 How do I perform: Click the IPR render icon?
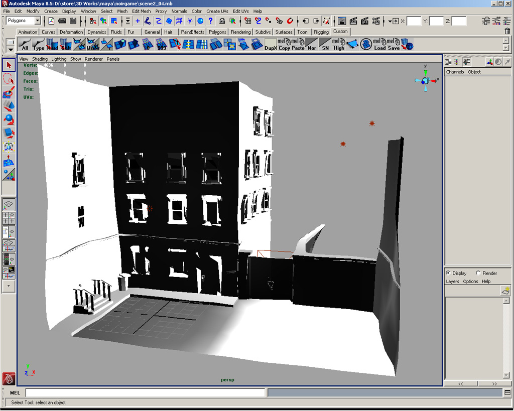(x=364, y=21)
